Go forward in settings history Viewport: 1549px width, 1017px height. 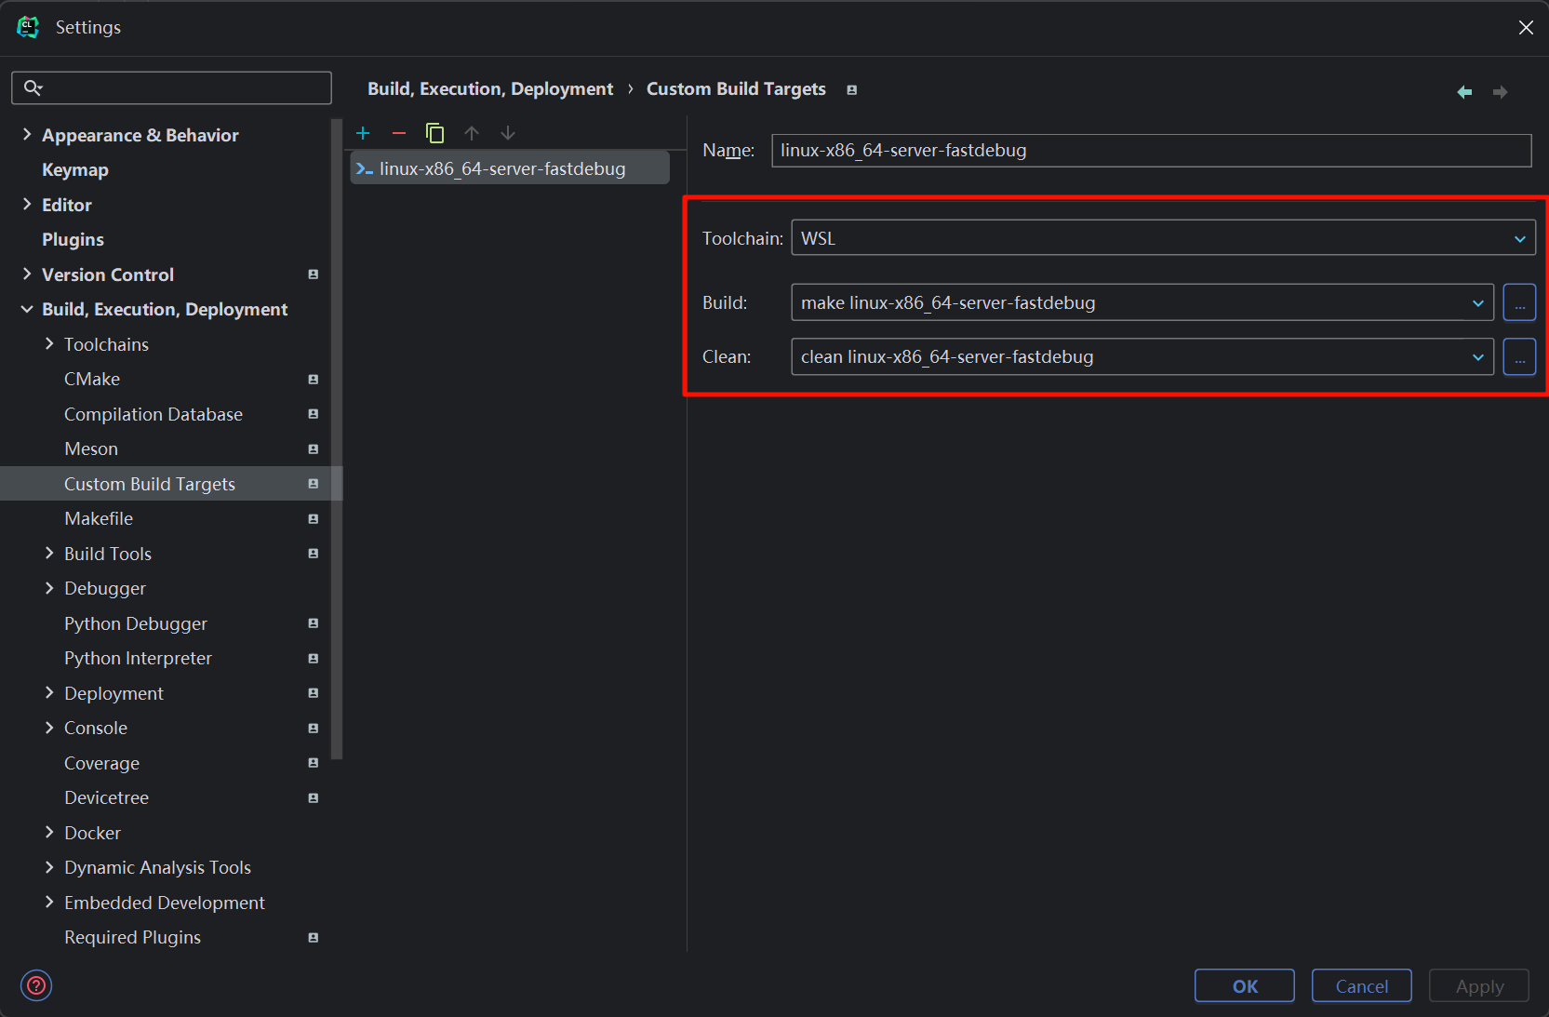1500,91
